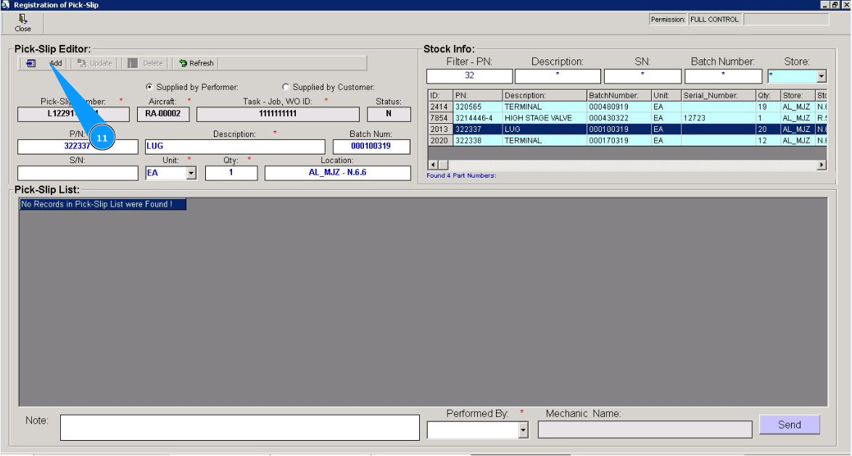
Task: Expand the Store filter dropdown
Action: tap(822, 76)
